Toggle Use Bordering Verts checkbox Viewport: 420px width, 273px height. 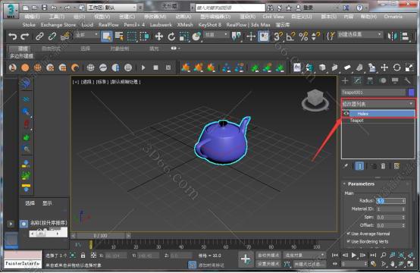(349, 241)
